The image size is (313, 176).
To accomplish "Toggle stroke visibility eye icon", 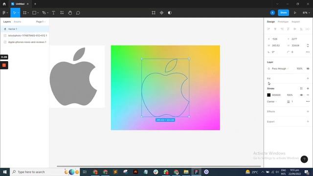I will click(301, 95).
